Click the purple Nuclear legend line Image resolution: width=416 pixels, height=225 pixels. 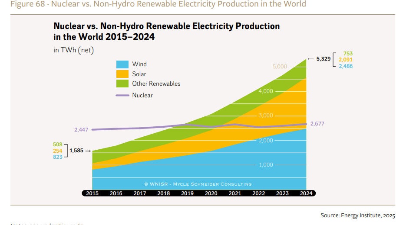pos(122,95)
